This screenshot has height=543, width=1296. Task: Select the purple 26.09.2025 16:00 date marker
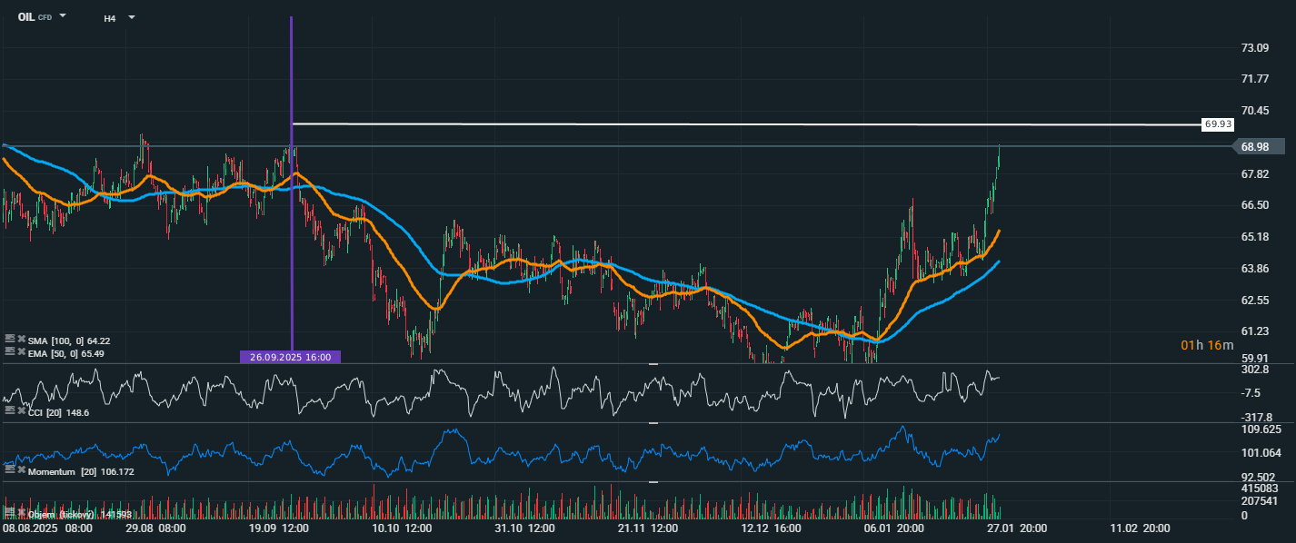pyautogui.click(x=290, y=357)
